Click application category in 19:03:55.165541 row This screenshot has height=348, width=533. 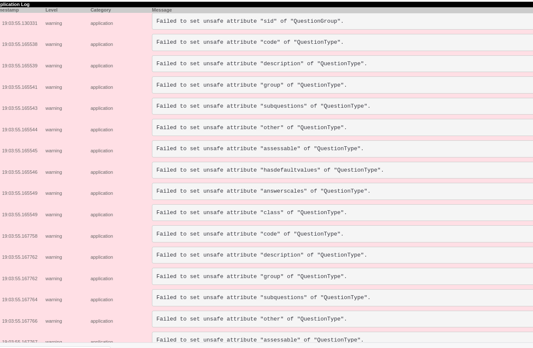102,87
